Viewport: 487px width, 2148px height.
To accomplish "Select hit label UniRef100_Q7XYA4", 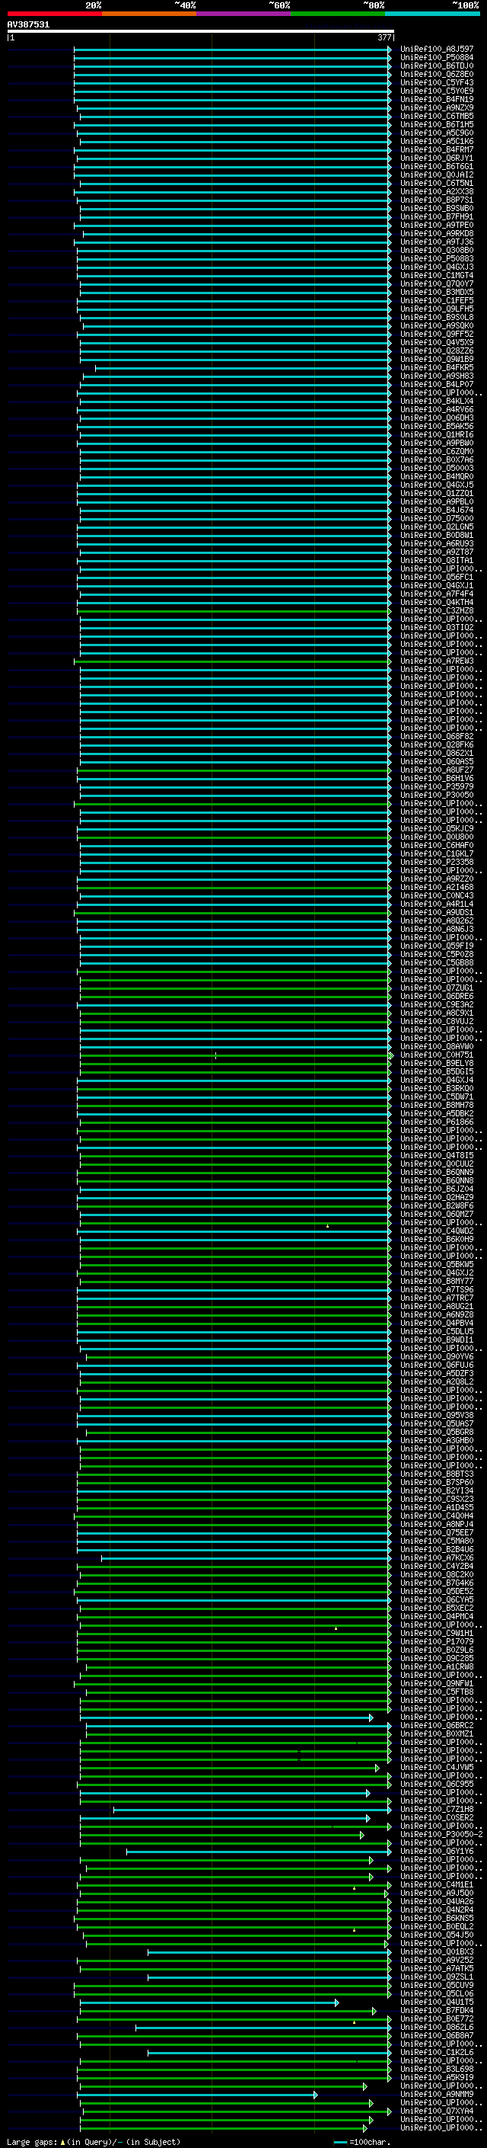I will pyautogui.click(x=437, y=2111).
